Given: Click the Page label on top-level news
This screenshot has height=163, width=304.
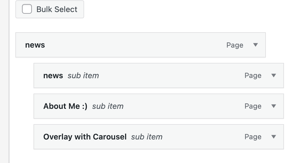Looking at the screenshot, I should [235, 45].
